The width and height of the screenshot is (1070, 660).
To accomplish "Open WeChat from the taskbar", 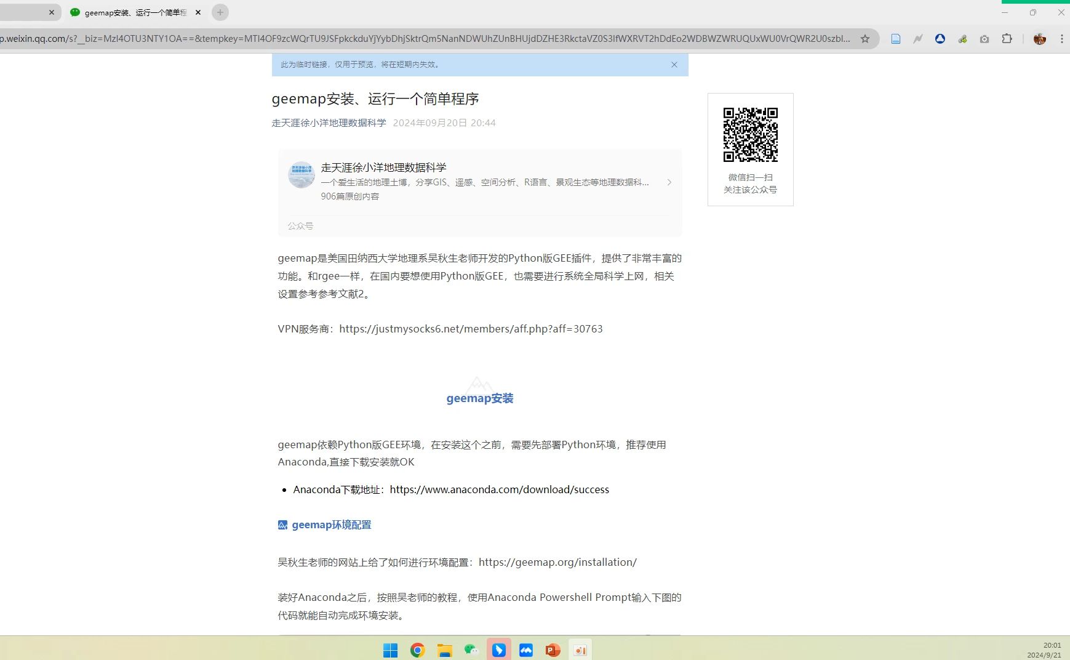I will (472, 650).
